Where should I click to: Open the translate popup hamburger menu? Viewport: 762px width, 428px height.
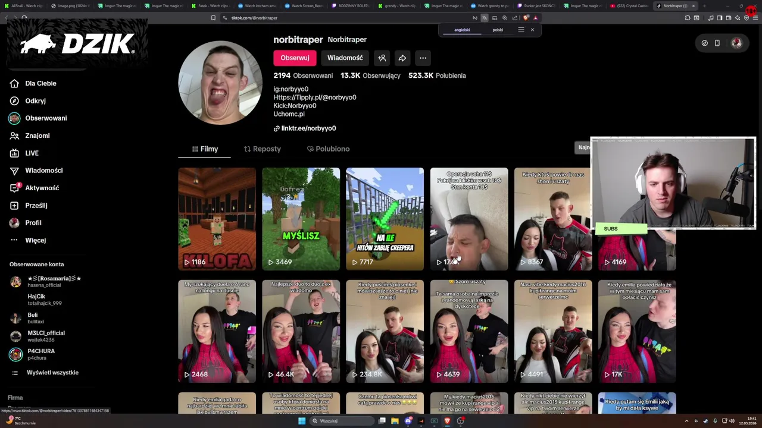521,30
